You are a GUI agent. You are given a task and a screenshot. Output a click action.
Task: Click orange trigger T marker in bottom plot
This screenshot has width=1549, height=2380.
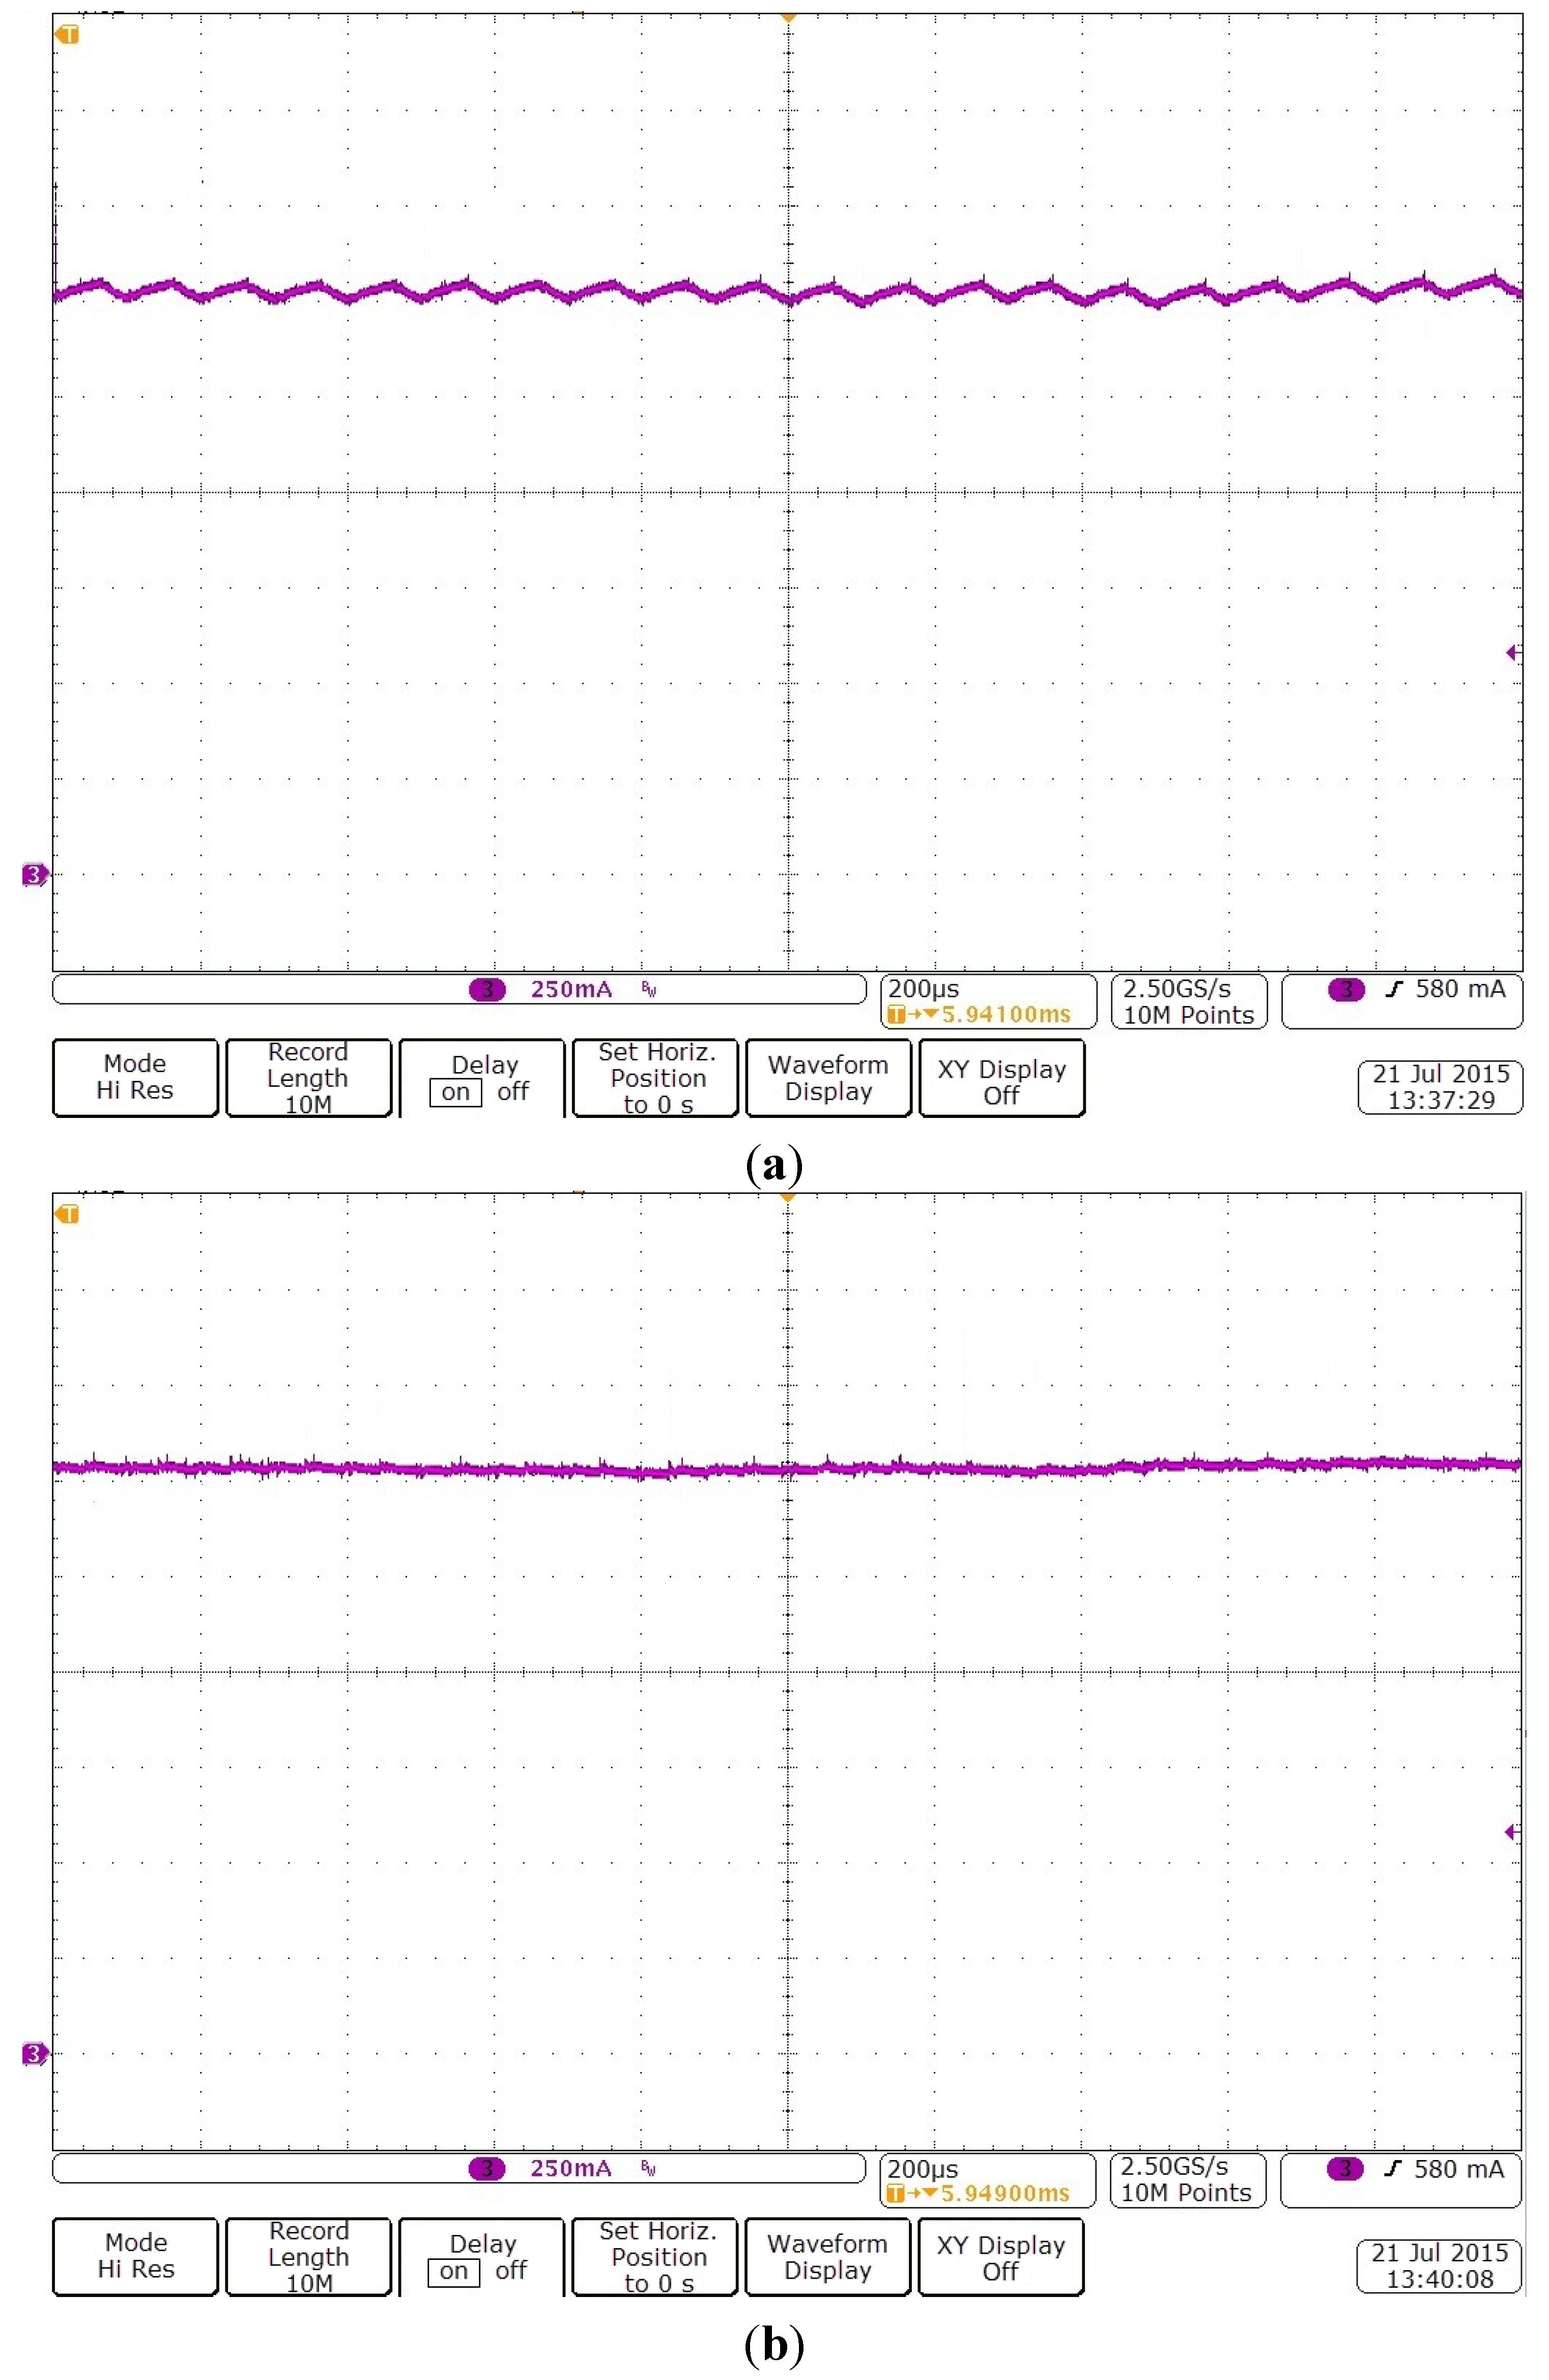tap(67, 1214)
